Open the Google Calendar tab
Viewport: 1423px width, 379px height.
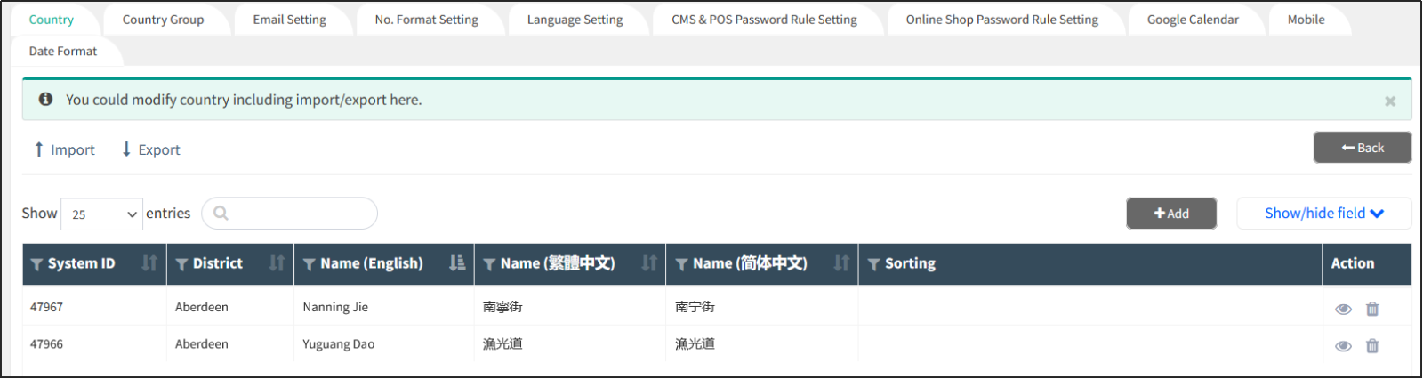1193,20
